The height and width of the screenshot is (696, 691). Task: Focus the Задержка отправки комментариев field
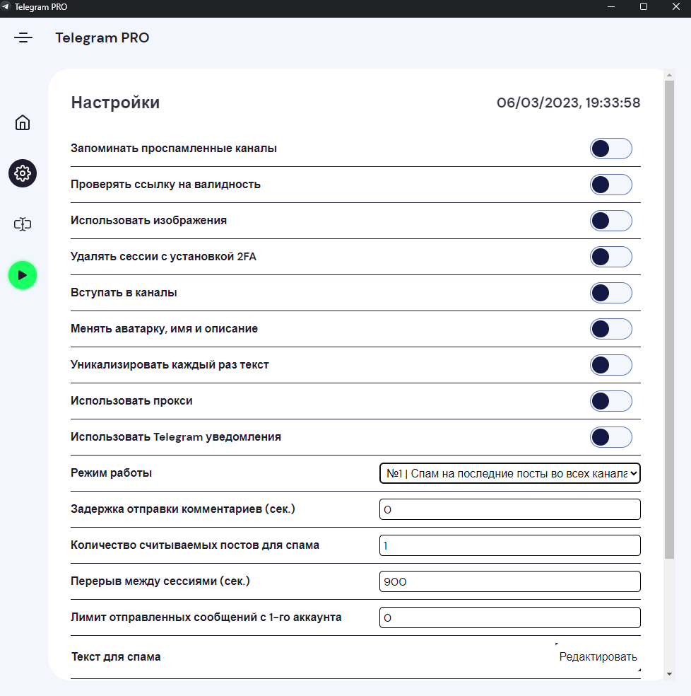510,509
